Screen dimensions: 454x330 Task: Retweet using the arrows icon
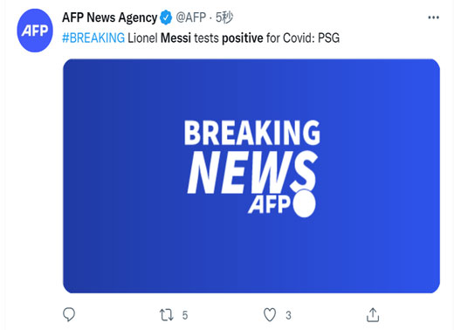[167, 315]
